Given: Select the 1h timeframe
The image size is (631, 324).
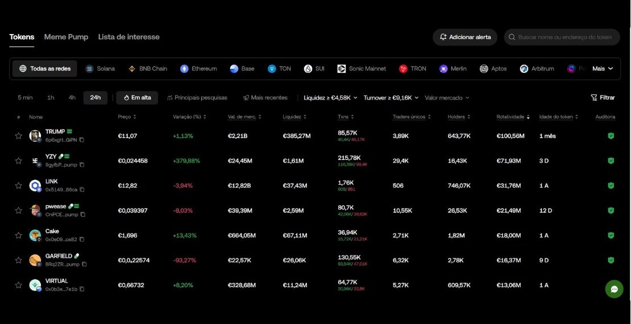Looking at the screenshot, I should [x=51, y=98].
